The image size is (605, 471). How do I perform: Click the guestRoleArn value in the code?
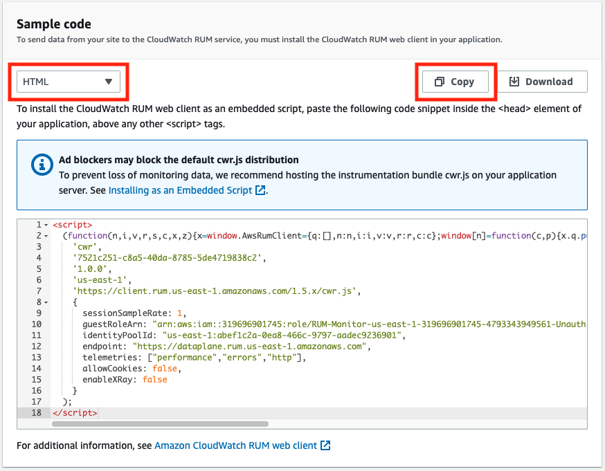[x=369, y=324]
